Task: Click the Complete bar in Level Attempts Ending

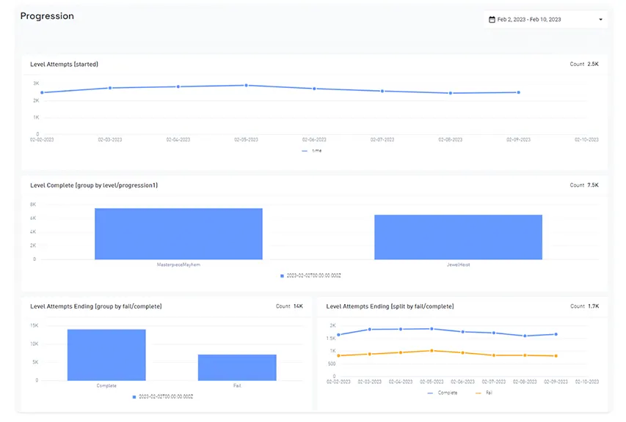Action: pyautogui.click(x=106, y=355)
